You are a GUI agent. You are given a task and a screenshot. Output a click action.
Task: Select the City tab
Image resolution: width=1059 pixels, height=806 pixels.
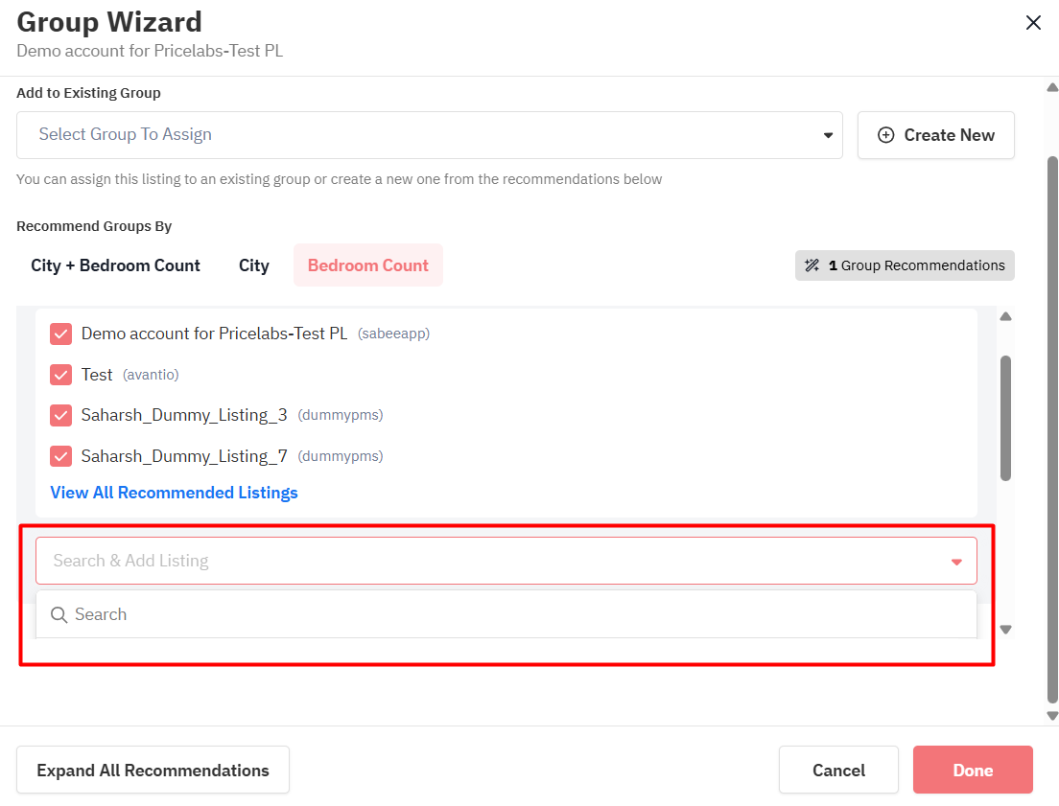[x=253, y=265]
